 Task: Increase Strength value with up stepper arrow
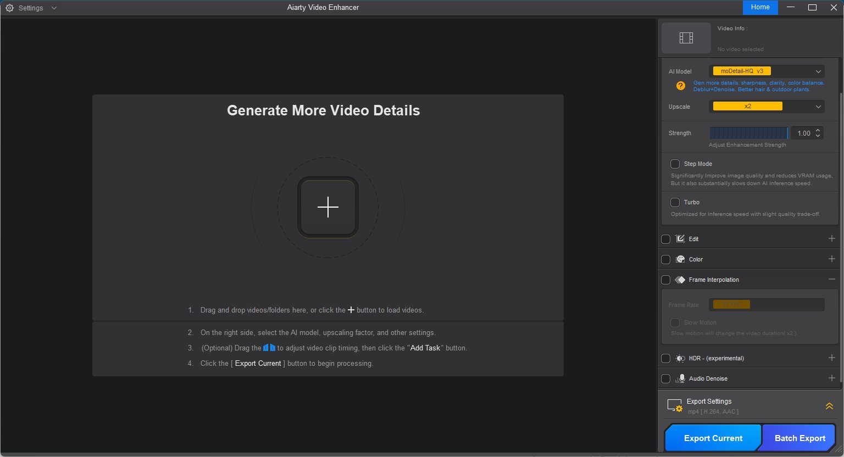[818, 130]
